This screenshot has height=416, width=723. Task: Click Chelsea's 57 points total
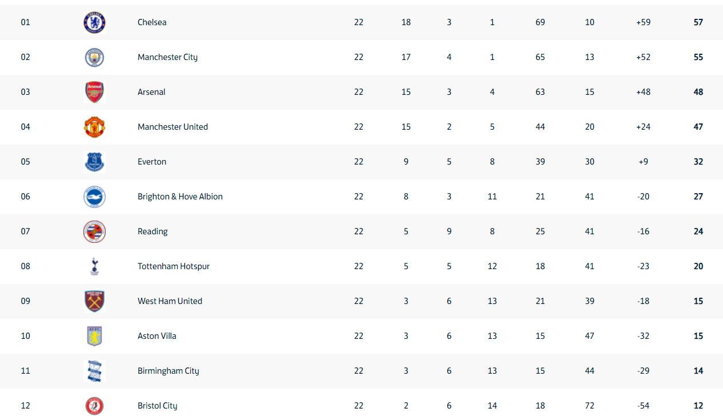698,22
